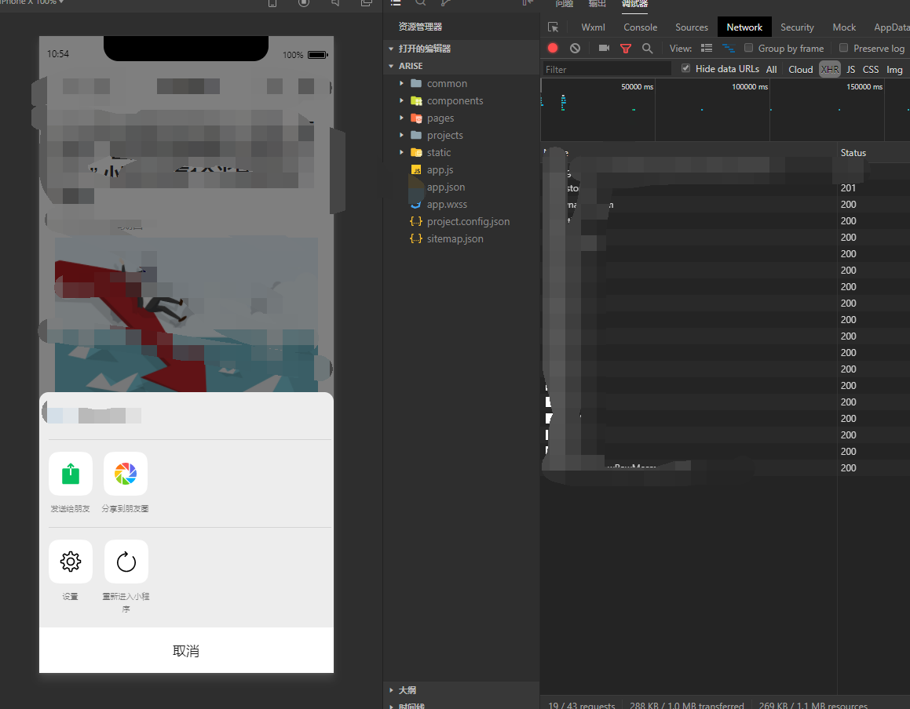Click the pages folder icon
Image resolution: width=910 pixels, height=709 pixels.
(x=416, y=118)
